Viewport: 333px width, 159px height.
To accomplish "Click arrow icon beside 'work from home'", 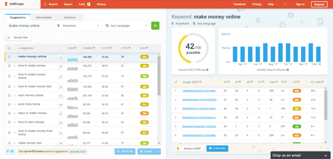I will [60, 104].
